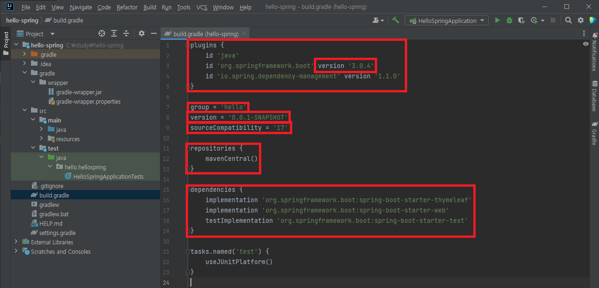Open the Refactor menu
The width and height of the screenshot is (599, 288).
click(127, 7)
